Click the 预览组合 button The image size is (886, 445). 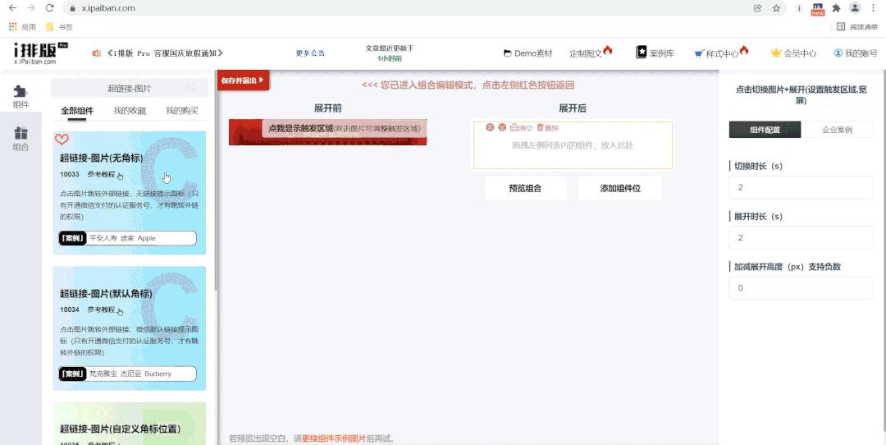coord(526,188)
